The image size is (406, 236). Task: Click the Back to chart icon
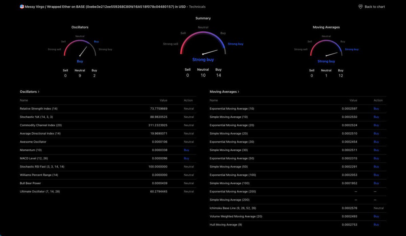tap(360, 7)
